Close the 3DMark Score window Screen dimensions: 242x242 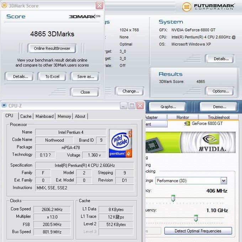pyautogui.click(x=100, y=6)
